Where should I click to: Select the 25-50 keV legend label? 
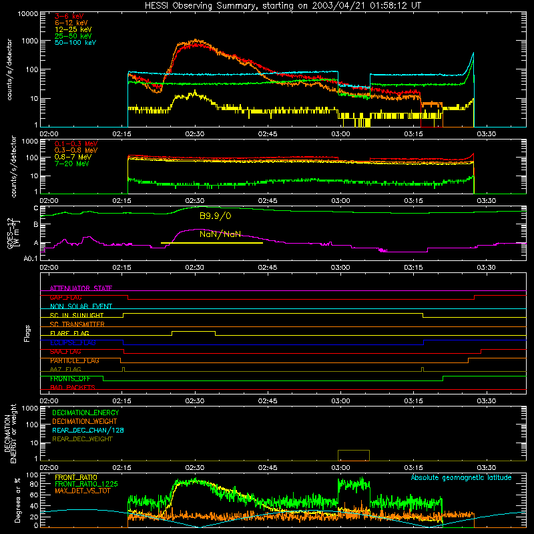pyautogui.click(x=73, y=36)
